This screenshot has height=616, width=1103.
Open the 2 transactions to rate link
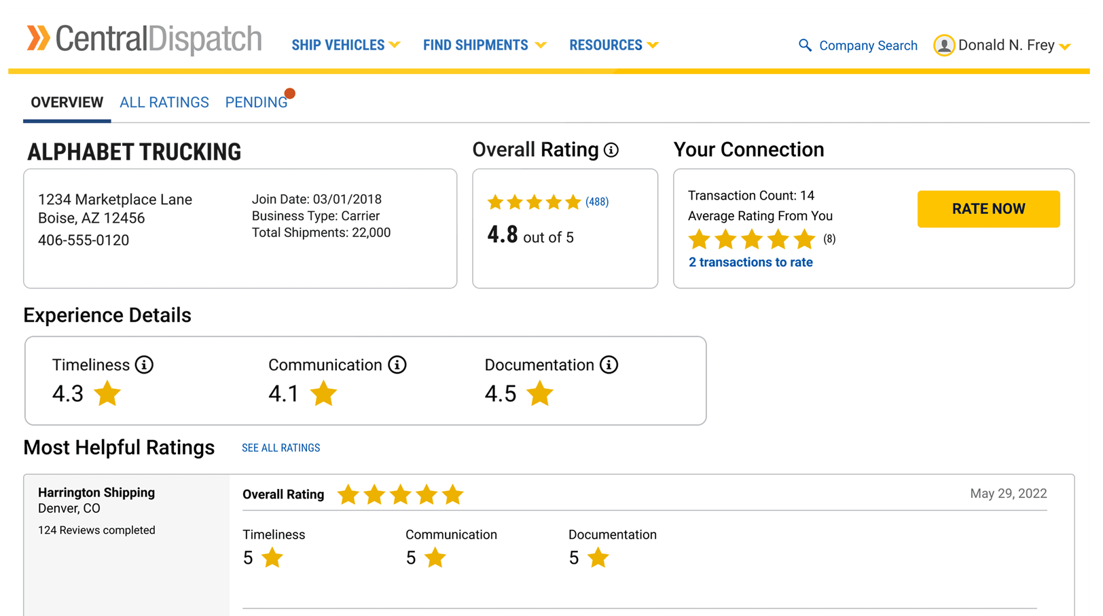751,262
